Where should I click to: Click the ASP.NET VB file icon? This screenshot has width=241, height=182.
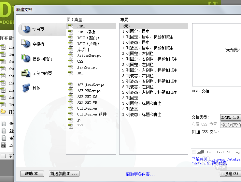point(71,102)
